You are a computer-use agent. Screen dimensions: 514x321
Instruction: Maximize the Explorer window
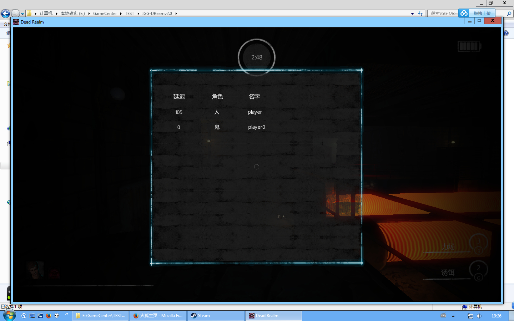pos(491,3)
